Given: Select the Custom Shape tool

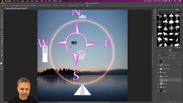Looking at the screenshot, I should point(2,53).
